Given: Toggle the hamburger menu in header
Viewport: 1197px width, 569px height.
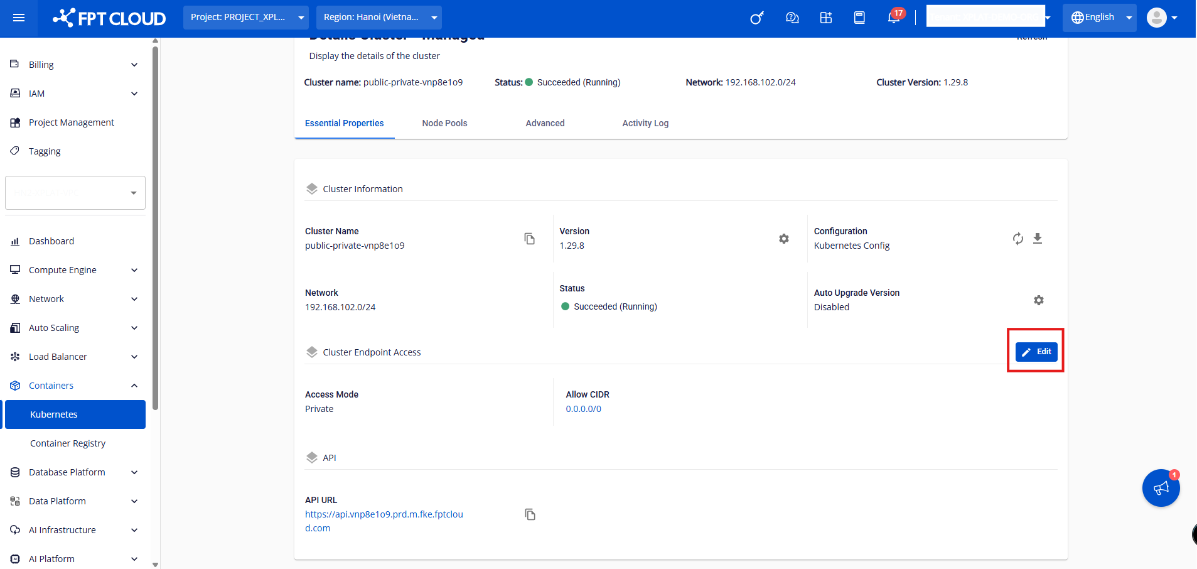Looking at the screenshot, I should pyautogui.click(x=19, y=18).
